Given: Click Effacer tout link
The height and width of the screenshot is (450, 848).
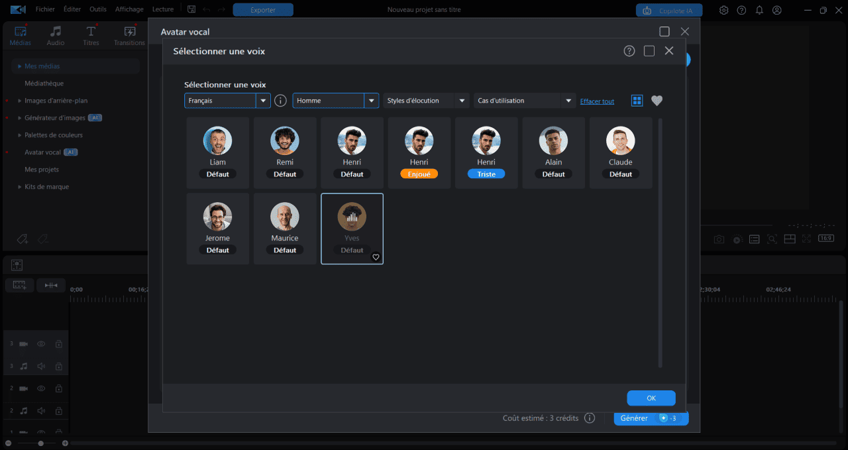Looking at the screenshot, I should [x=597, y=101].
